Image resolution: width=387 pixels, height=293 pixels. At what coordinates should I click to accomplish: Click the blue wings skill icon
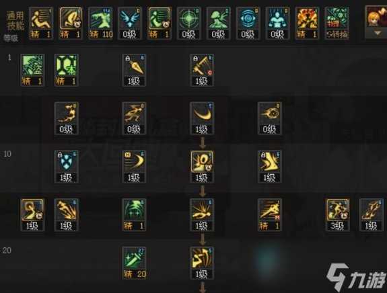[x=130, y=23]
